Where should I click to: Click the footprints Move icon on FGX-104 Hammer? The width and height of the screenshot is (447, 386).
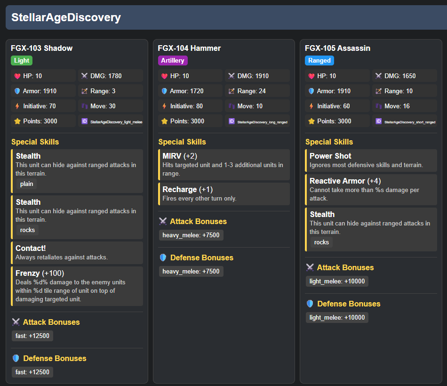pos(231,106)
